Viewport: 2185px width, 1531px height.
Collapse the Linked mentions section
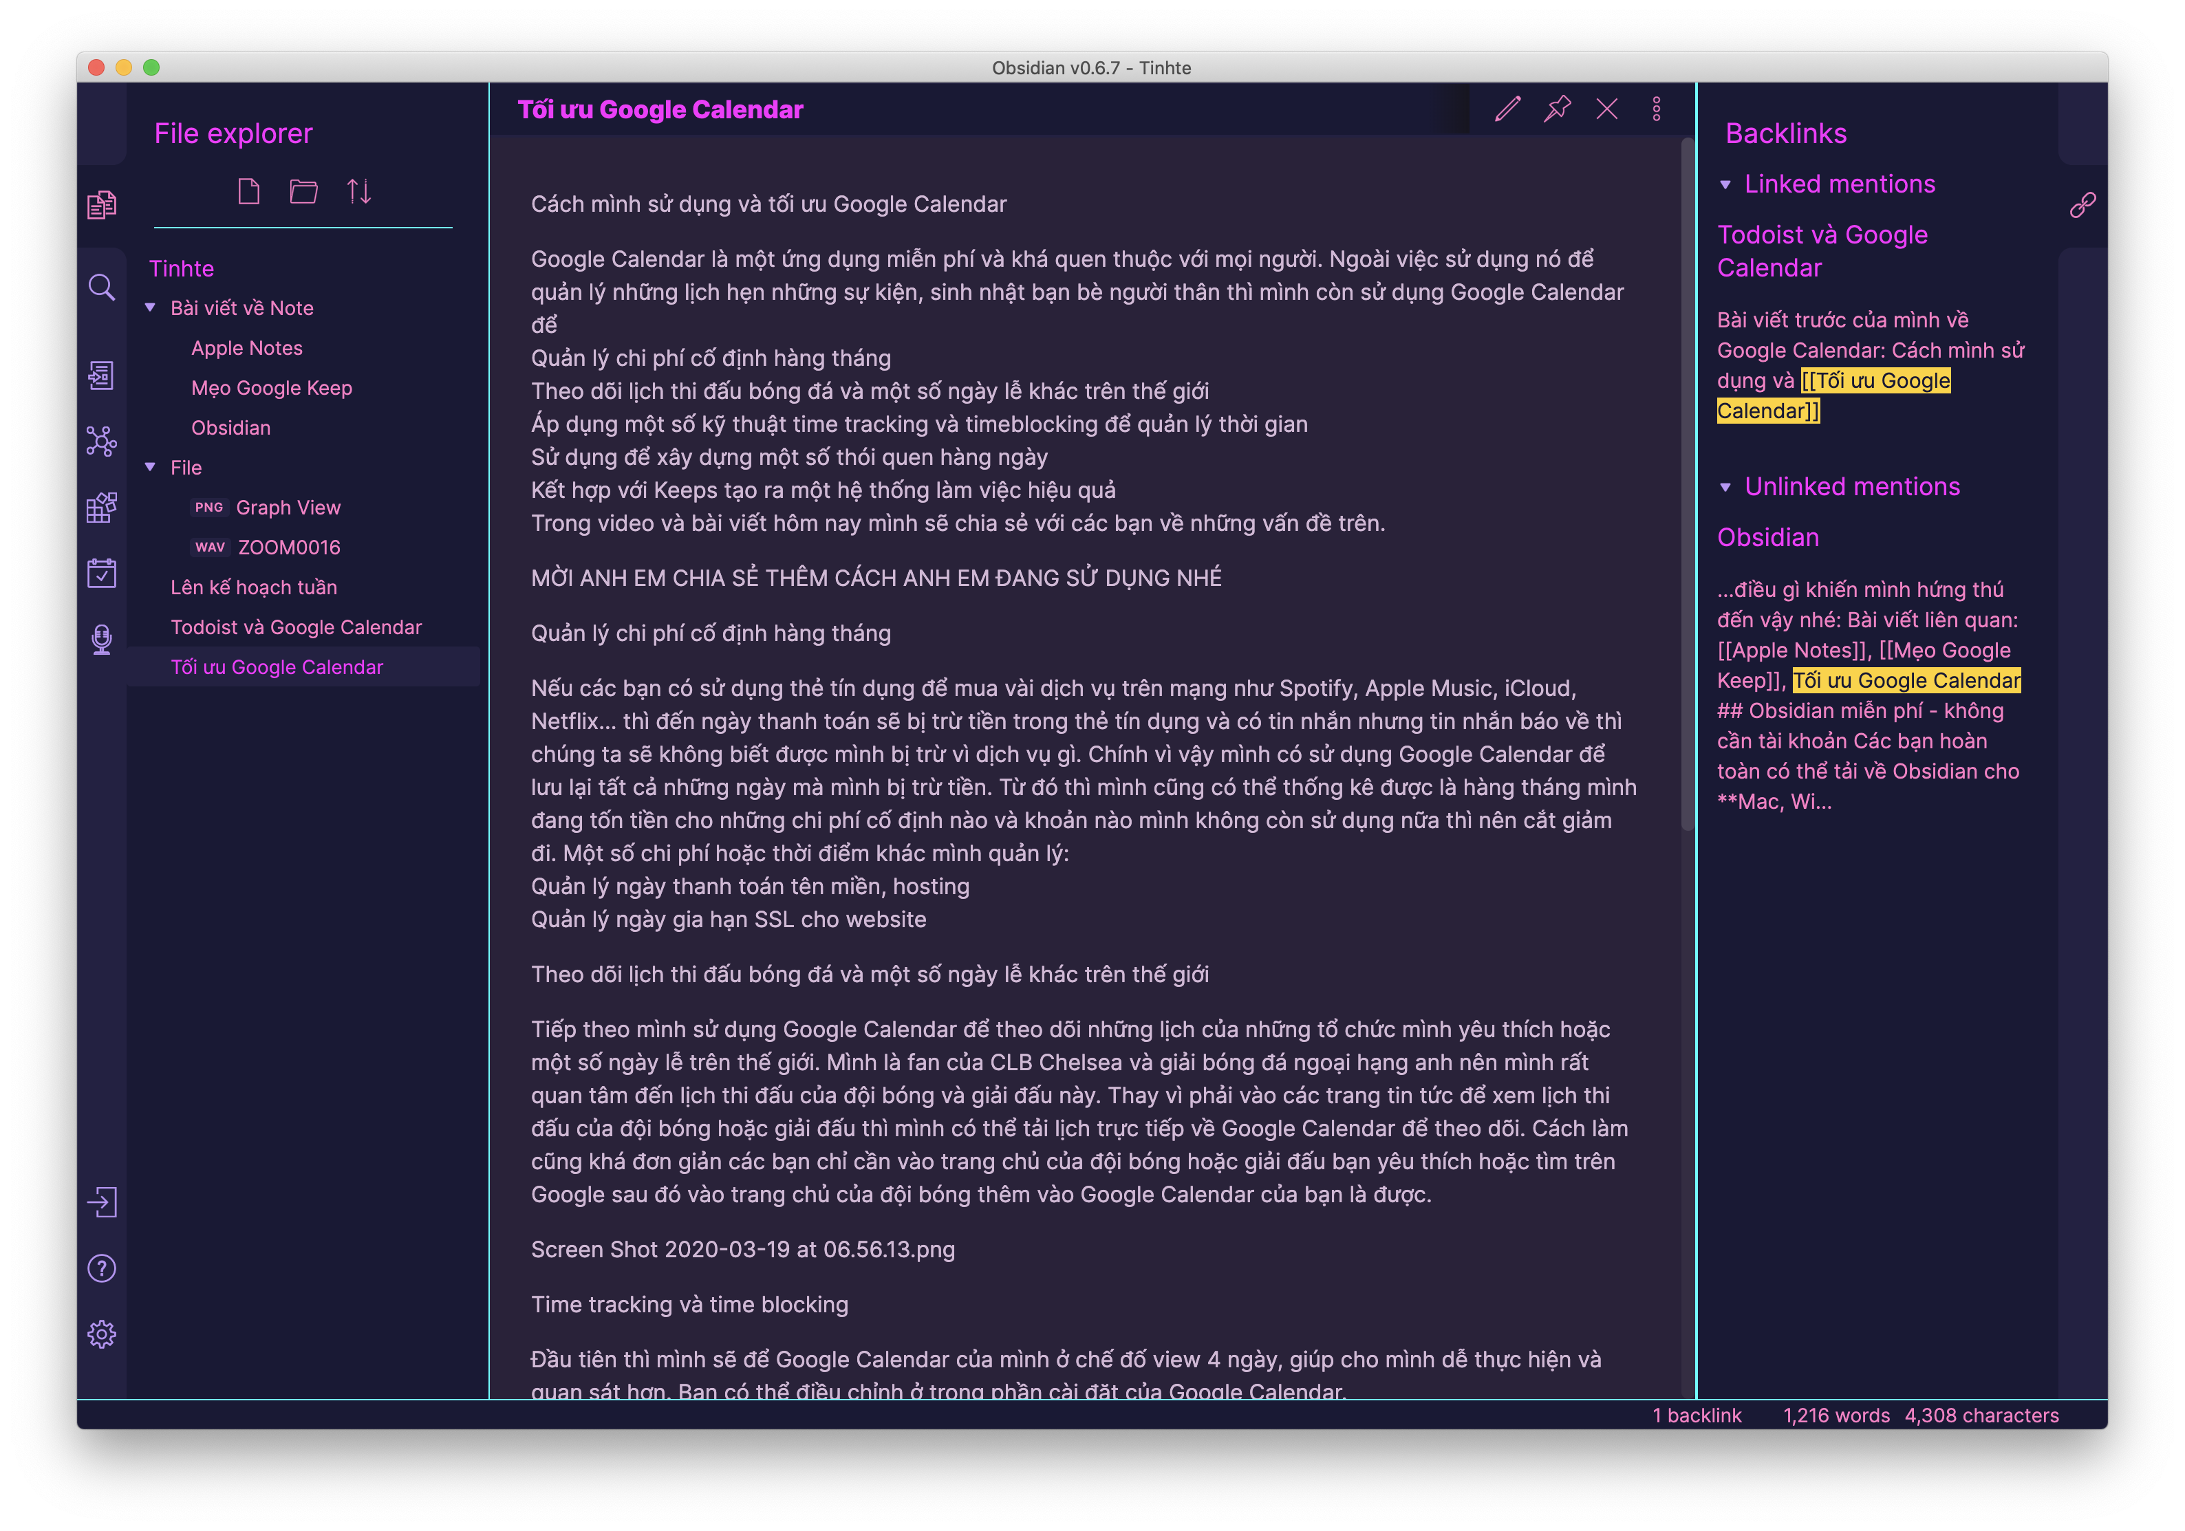click(1725, 184)
